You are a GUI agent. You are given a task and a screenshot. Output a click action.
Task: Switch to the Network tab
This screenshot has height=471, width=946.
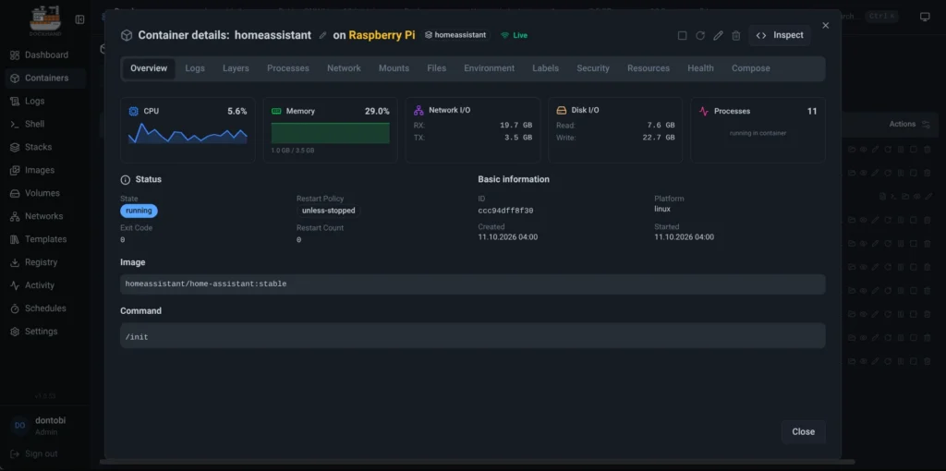(x=344, y=68)
